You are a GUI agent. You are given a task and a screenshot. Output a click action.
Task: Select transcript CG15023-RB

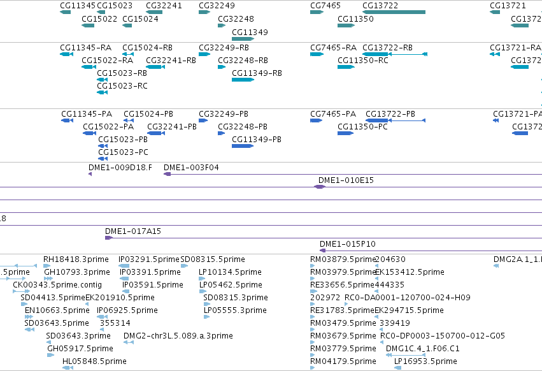122,73
